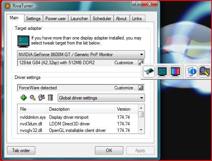Go to the Scheduler tab
212x161 pixels.
102,19
